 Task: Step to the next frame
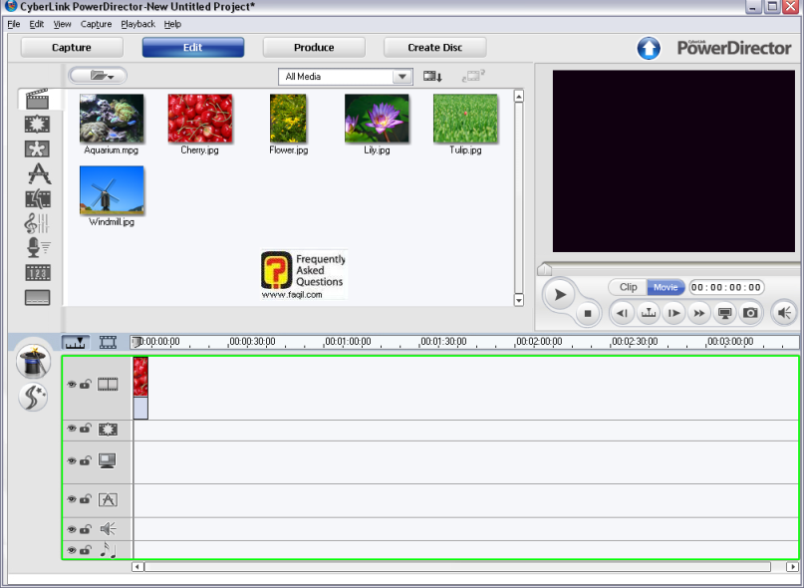click(673, 313)
